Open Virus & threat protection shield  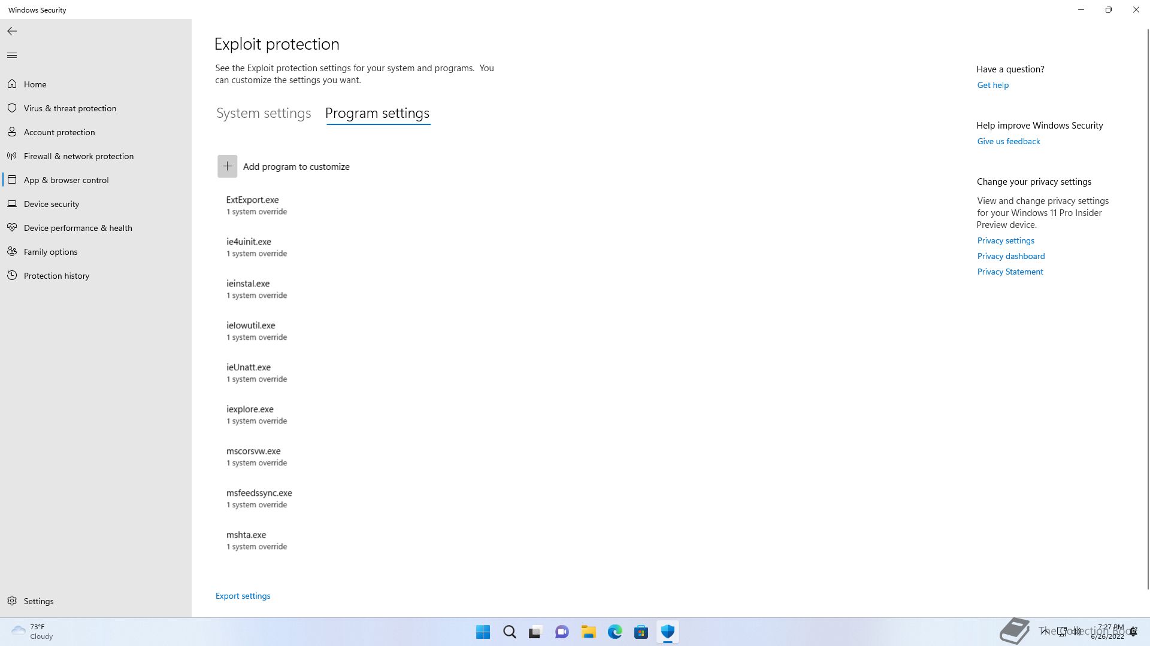tap(12, 108)
